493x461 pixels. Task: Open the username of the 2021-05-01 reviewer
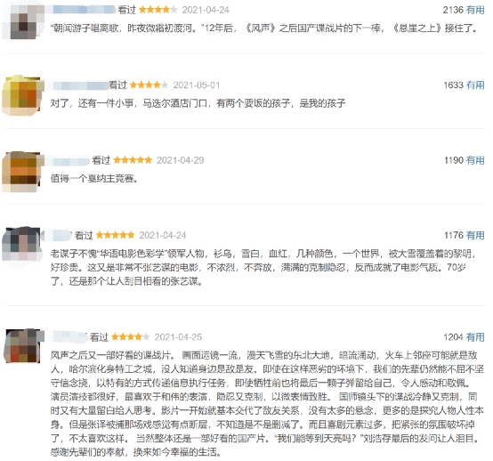pyautogui.click(x=79, y=85)
